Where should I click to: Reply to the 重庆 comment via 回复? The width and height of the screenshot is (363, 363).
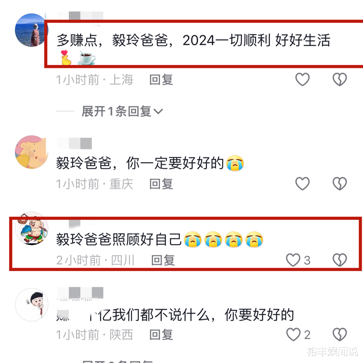point(161,184)
